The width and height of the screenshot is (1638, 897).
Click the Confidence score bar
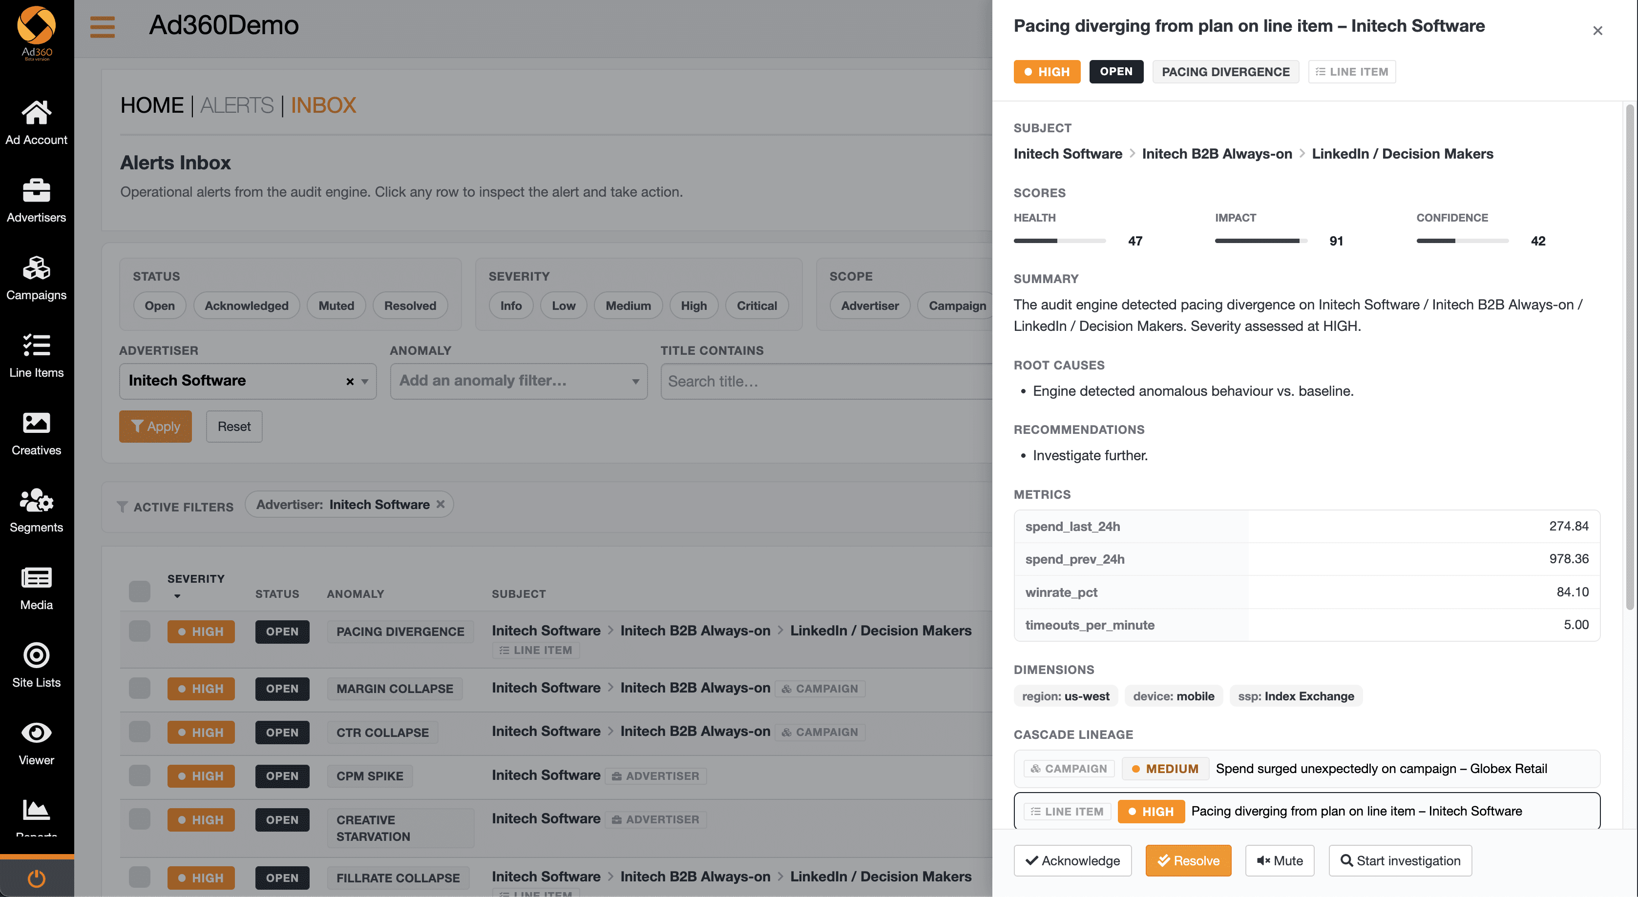[x=1462, y=241]
